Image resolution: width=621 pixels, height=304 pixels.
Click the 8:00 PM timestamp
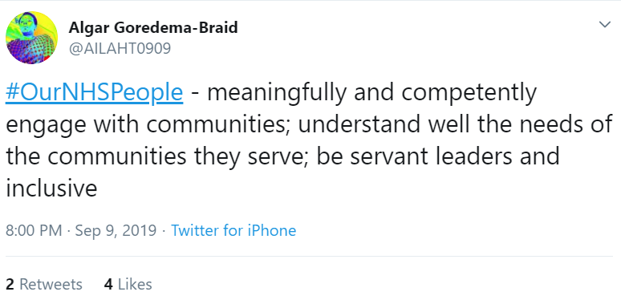(x=34, y=230)
